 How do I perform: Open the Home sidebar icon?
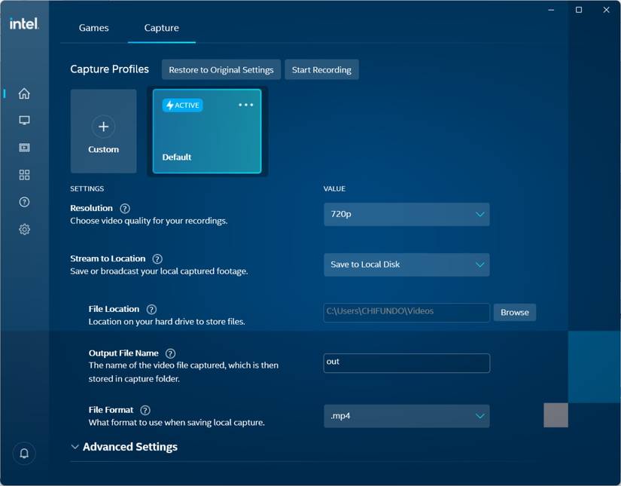tap(24, 93)
